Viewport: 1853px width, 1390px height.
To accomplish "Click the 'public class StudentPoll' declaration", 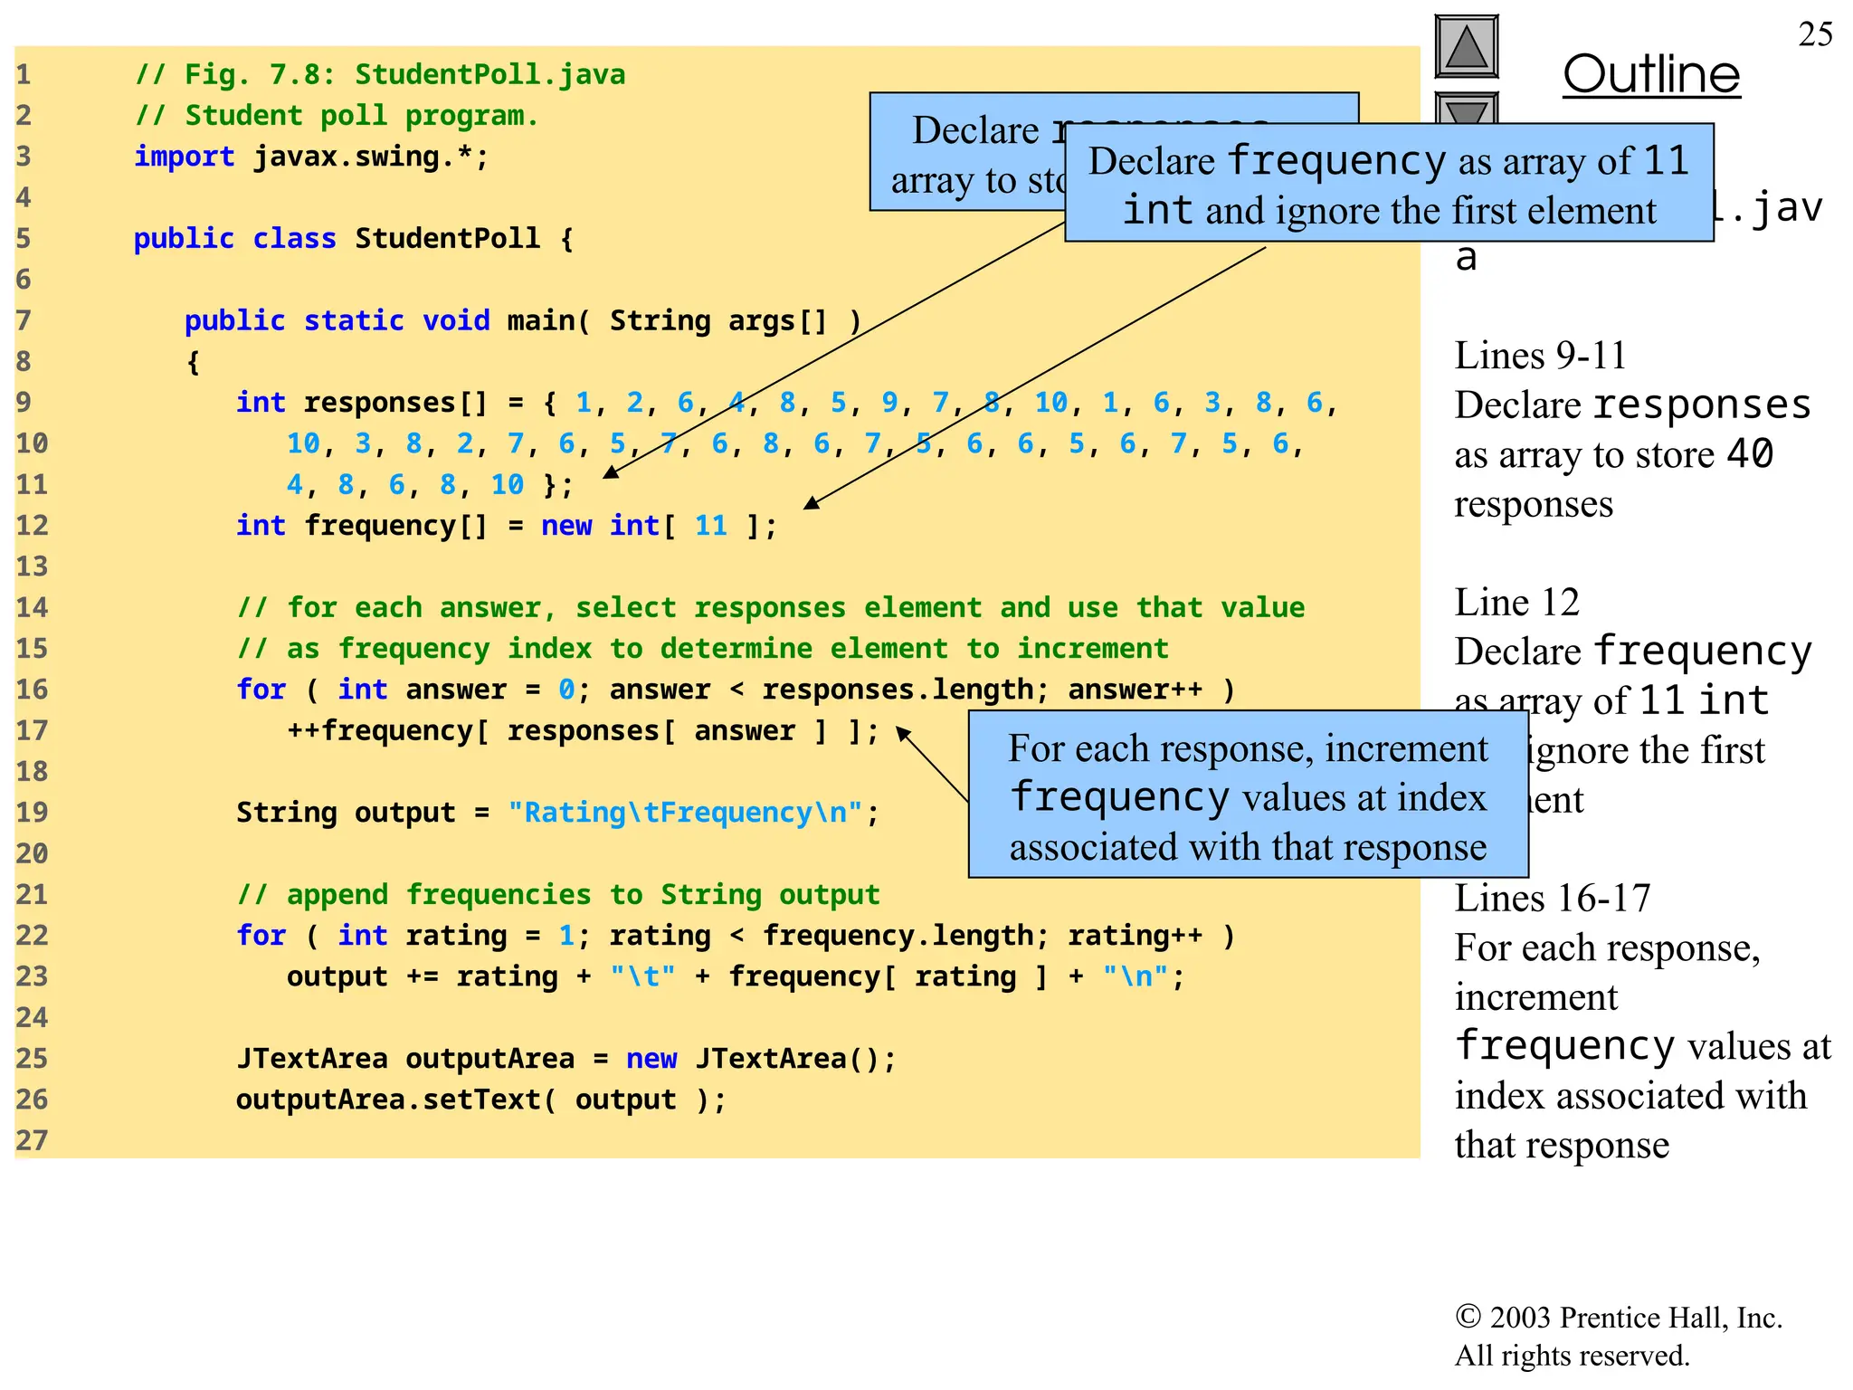I will (x=353, y=239).
